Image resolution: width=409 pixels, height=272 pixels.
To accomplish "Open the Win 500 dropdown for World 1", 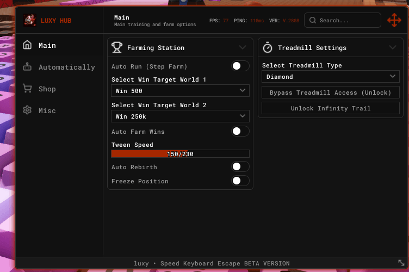I will click(x=180, y=91).
